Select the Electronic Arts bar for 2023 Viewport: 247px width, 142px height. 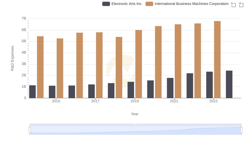coord(209,85)
